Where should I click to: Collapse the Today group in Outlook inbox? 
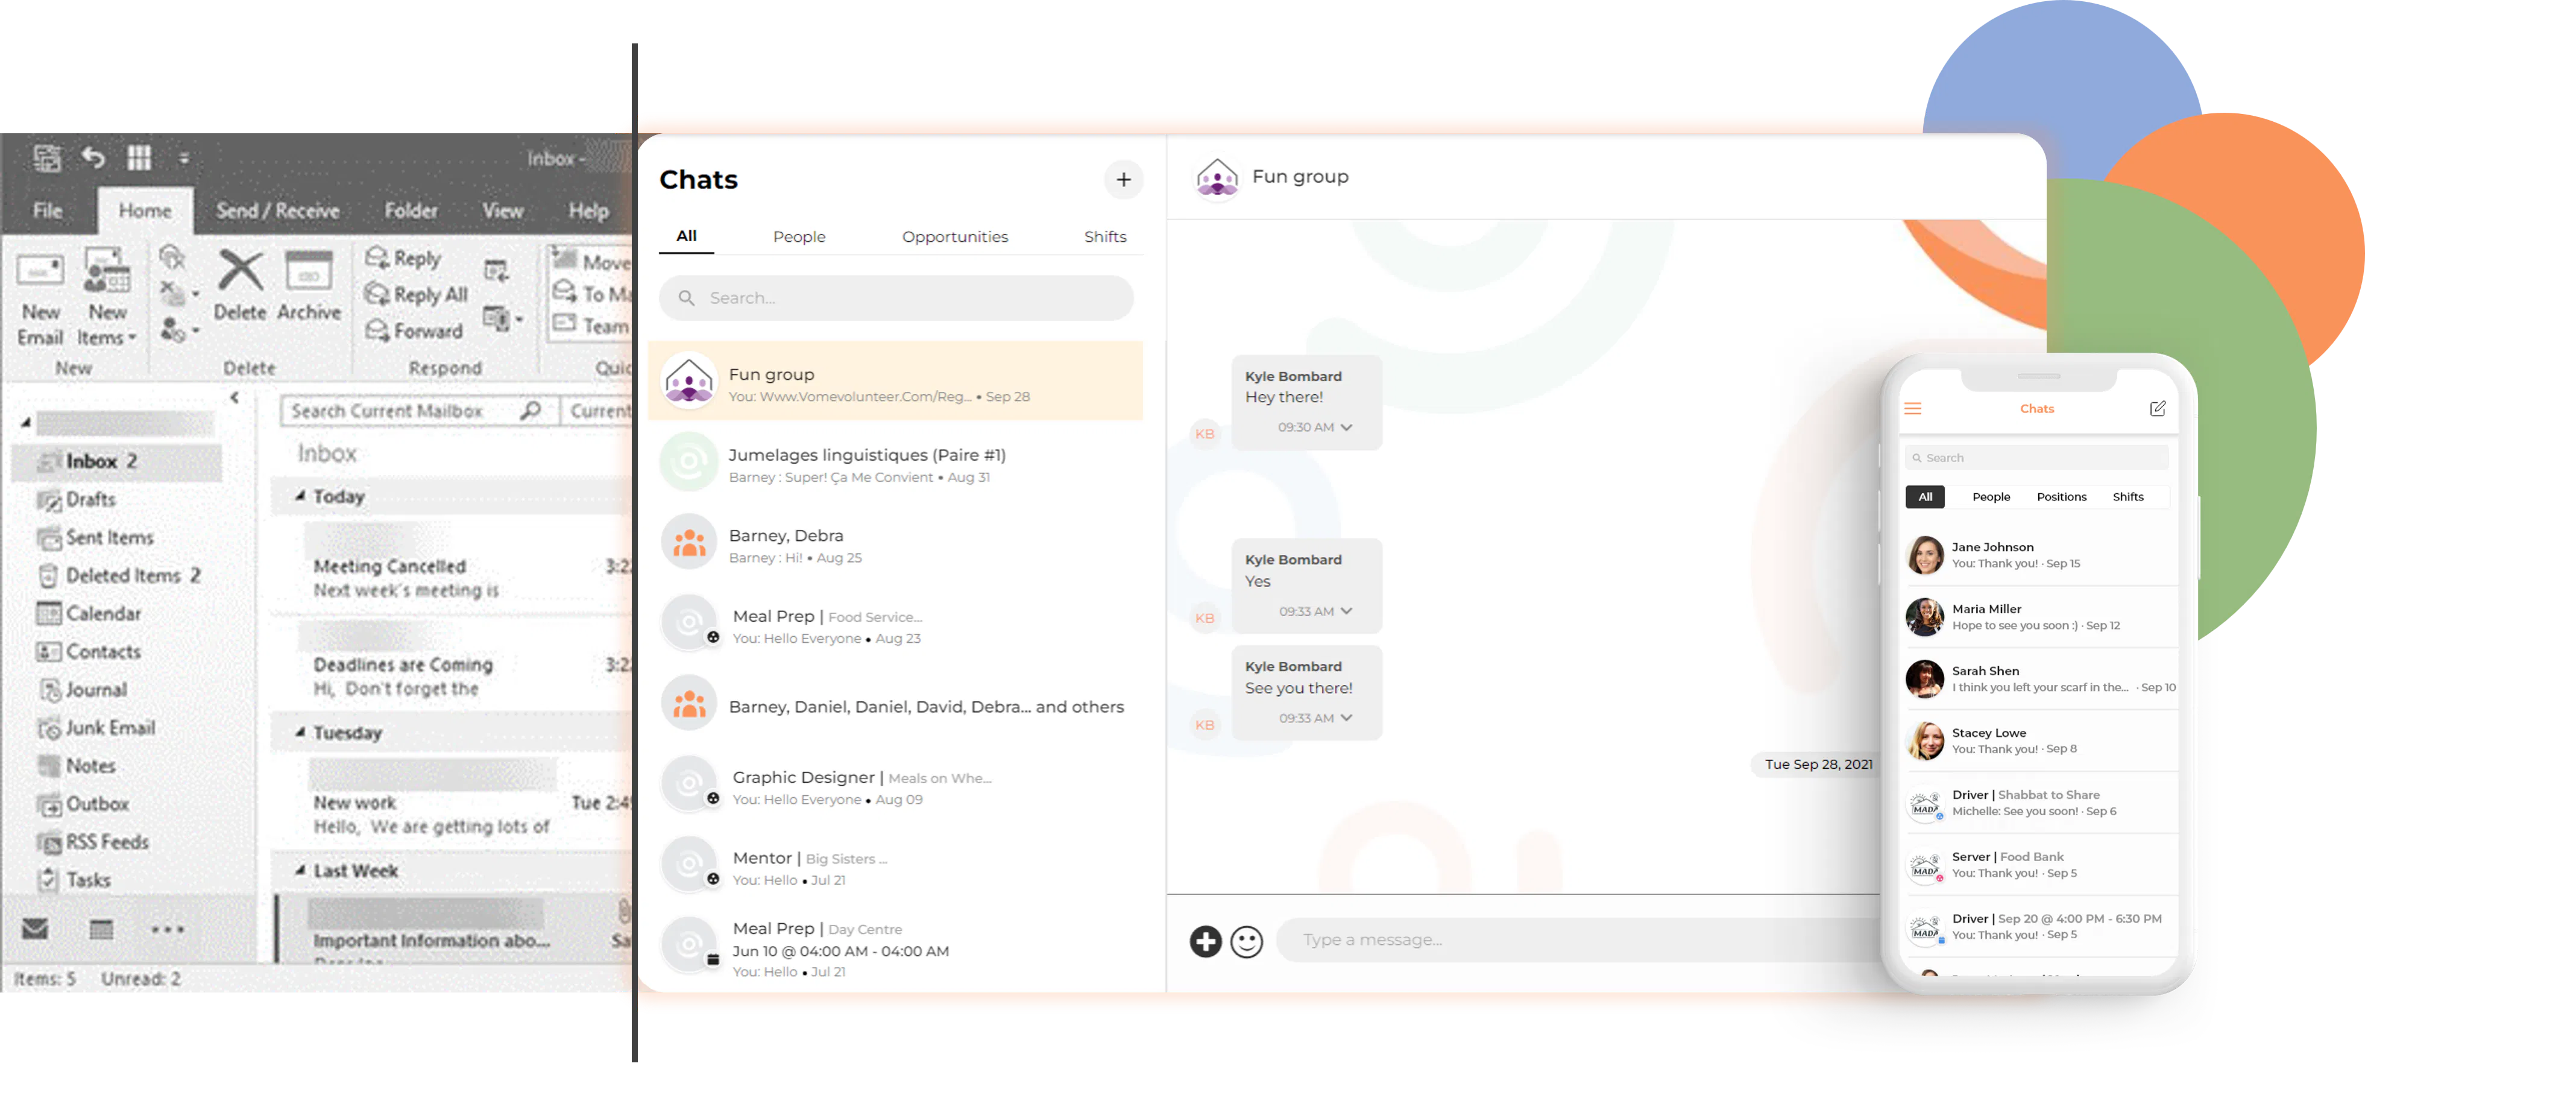point(299,495)
